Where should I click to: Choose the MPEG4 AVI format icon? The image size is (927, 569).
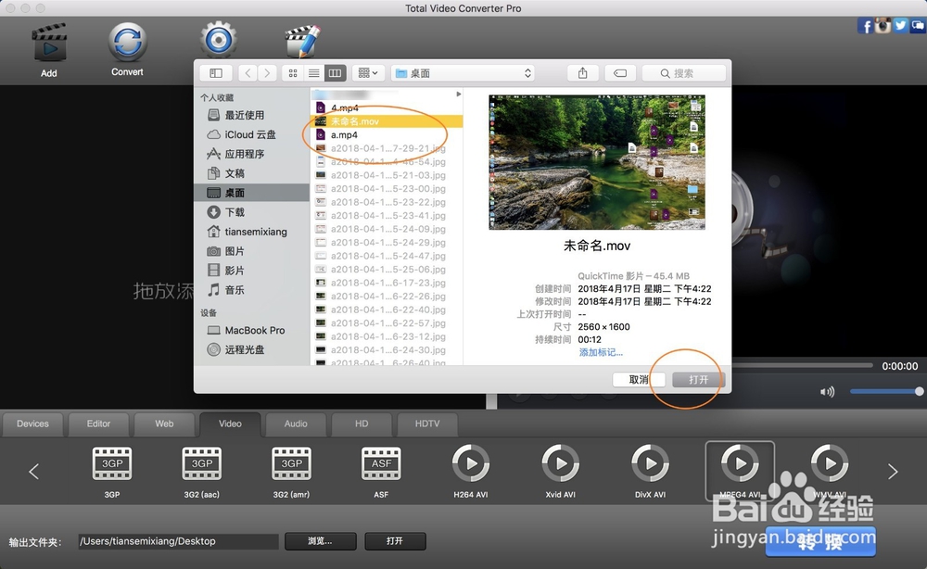740,463
